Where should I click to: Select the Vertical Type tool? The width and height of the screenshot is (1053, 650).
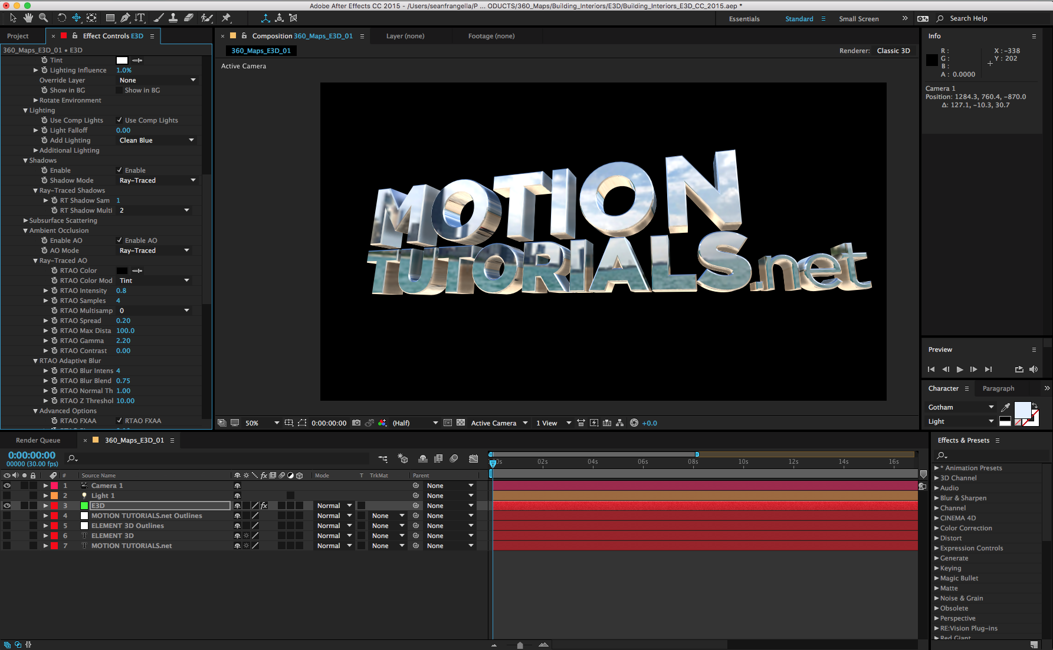(140, 18)
